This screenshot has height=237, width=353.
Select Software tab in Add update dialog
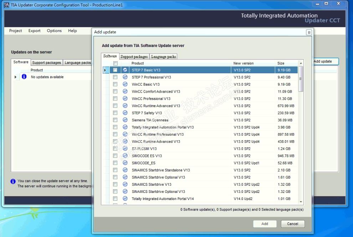[x=110, y=56]
